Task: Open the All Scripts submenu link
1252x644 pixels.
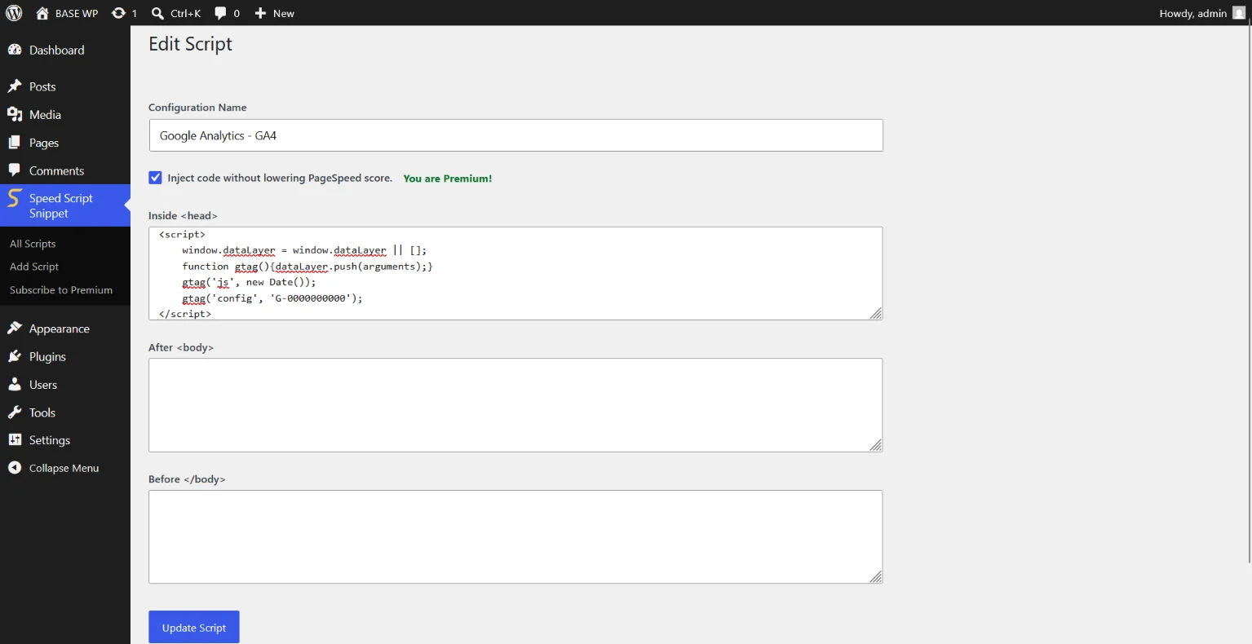Action: (33, 244)
